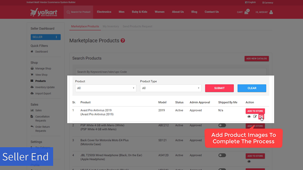The image size is (303, 170).
Task: Open Inventory Update link
Action: coord(45,87)
